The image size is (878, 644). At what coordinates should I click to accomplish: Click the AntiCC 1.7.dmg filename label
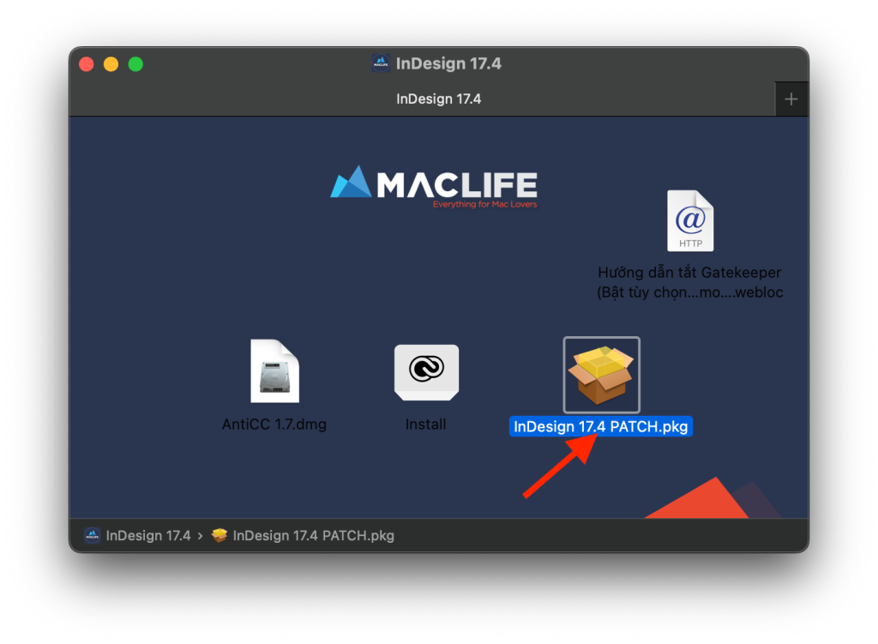274,424
